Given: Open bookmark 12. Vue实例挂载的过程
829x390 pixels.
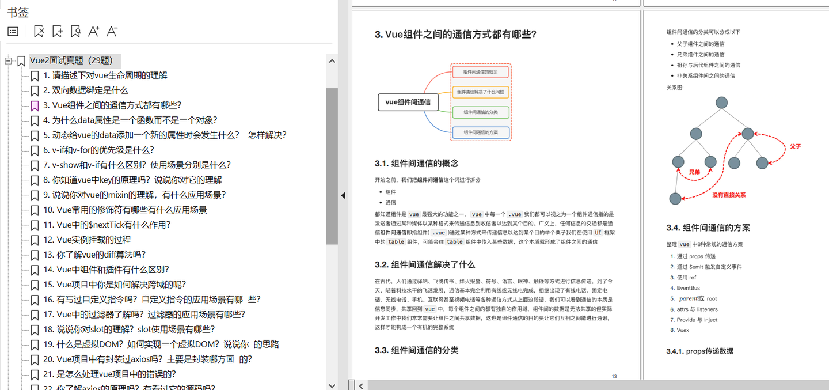Looking at the screenshot, I should pyautogui.click(x=87, y=240).
